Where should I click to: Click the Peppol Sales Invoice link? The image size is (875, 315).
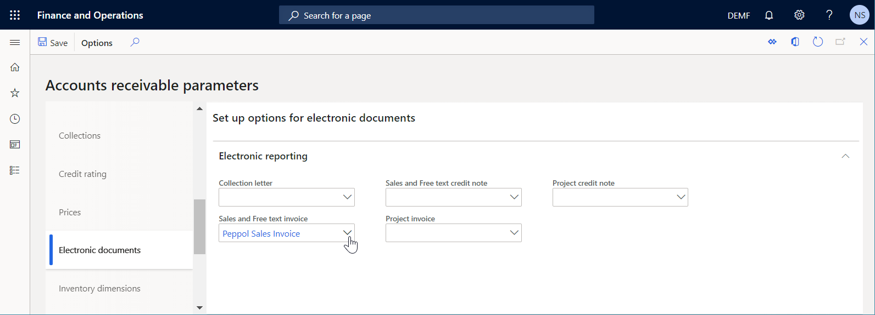click(x=261, y=233)
